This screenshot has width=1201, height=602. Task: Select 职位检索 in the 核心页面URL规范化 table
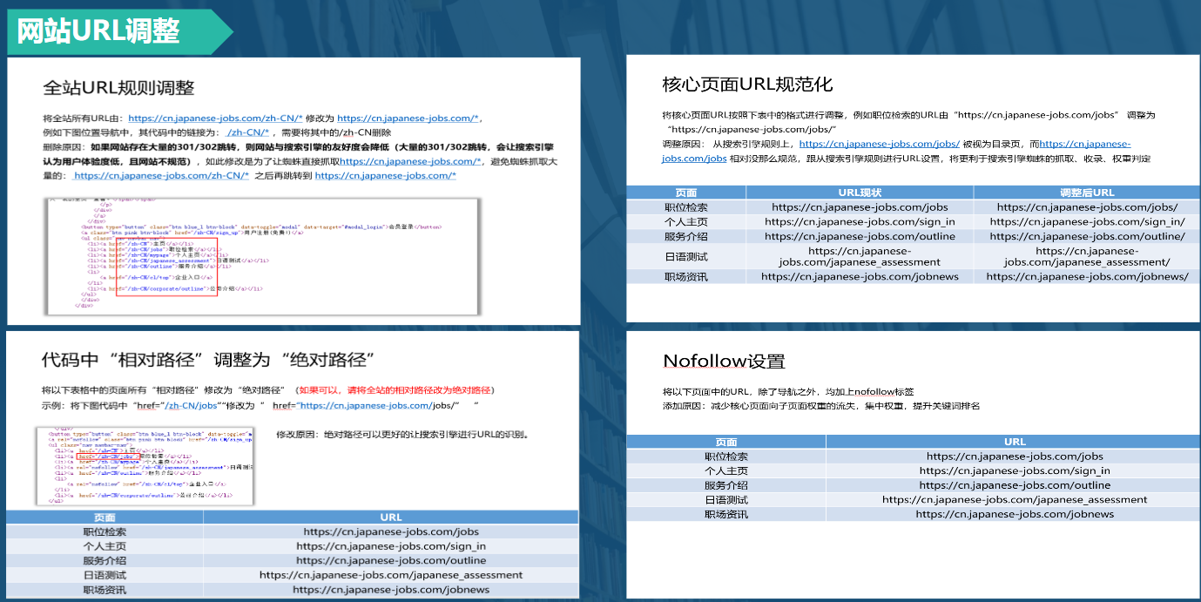click(x=685, y=207)
